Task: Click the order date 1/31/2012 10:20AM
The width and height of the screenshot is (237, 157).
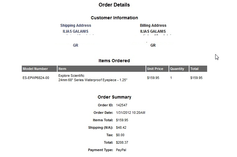Action: pos(130,113)
